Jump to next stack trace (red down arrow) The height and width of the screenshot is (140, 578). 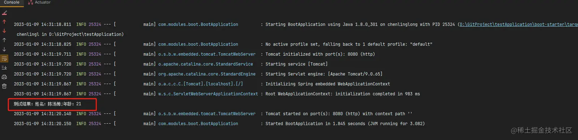pos(4,31)
